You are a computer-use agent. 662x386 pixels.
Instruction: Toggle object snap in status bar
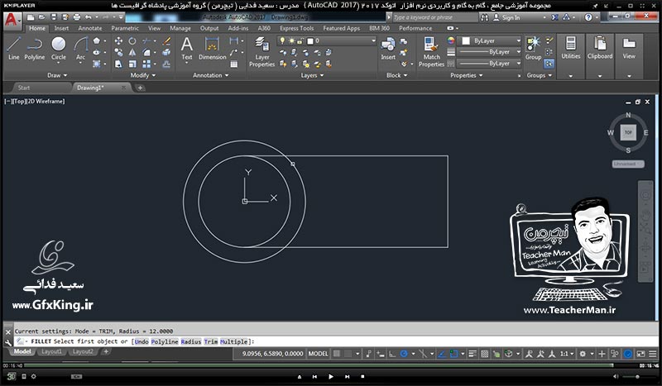pyautogui.click(x=453, y=354)
